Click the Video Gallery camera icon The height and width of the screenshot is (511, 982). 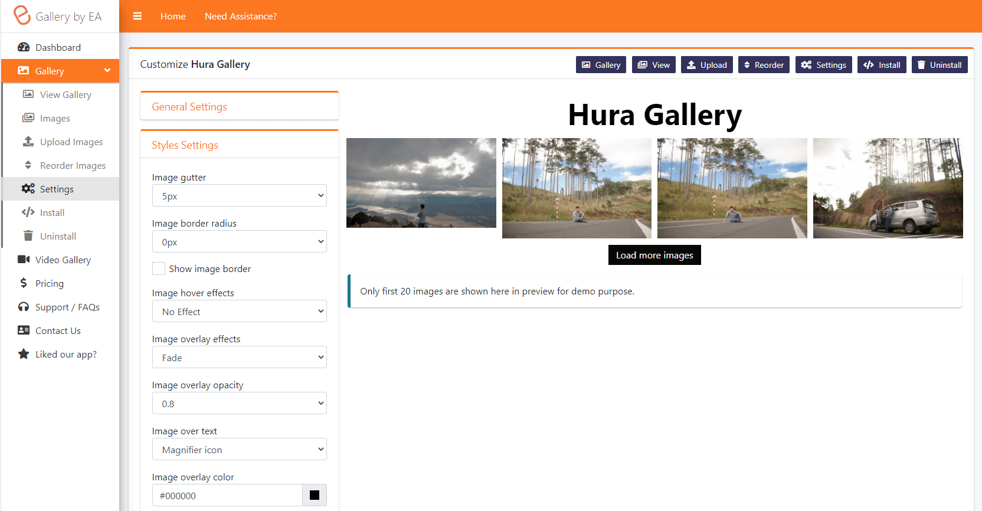click(24, 259)
